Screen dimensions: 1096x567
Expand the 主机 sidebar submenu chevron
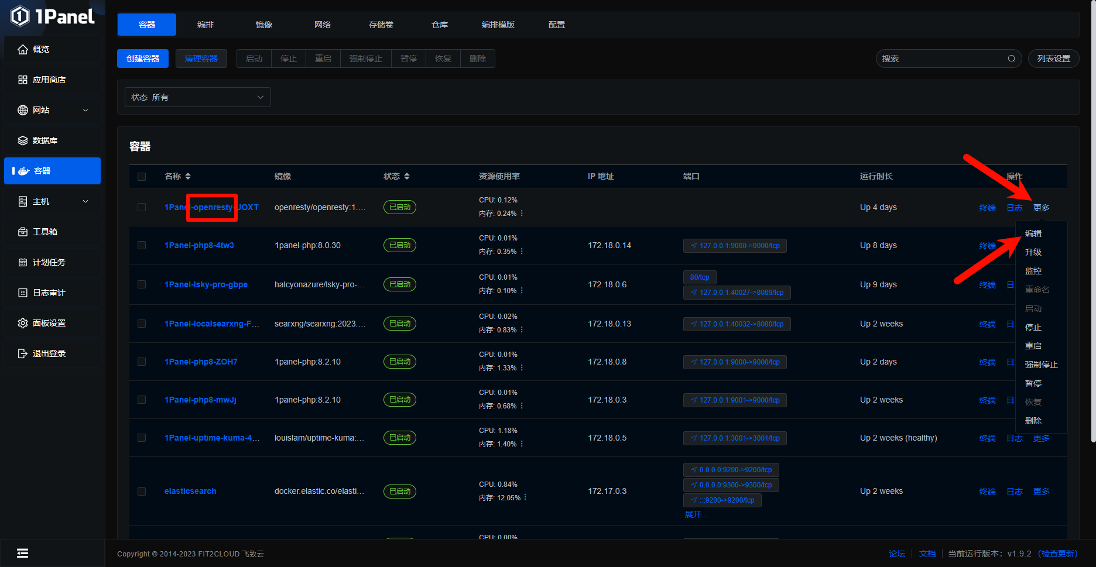tap(85, 201)
